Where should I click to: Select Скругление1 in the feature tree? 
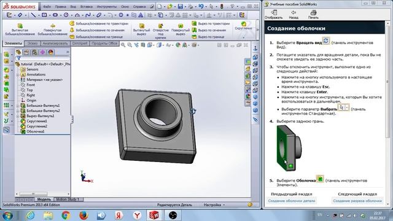[x=37, y=122]
